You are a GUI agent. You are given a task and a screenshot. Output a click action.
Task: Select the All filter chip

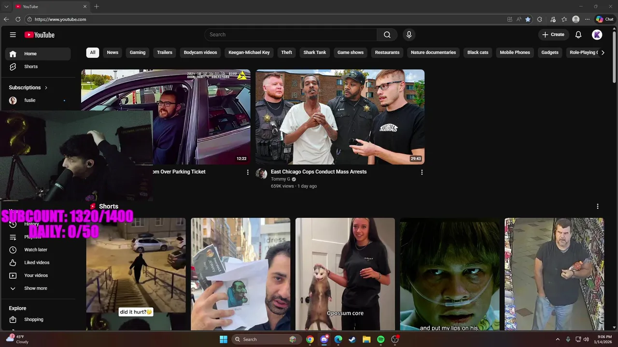click(x=93, y=53)
